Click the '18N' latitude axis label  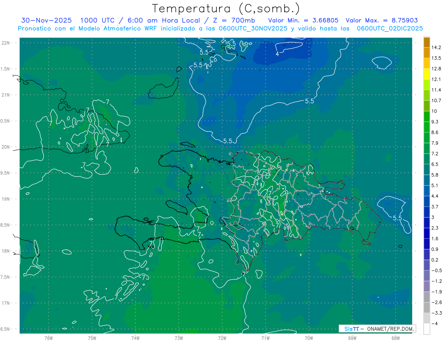6,251
